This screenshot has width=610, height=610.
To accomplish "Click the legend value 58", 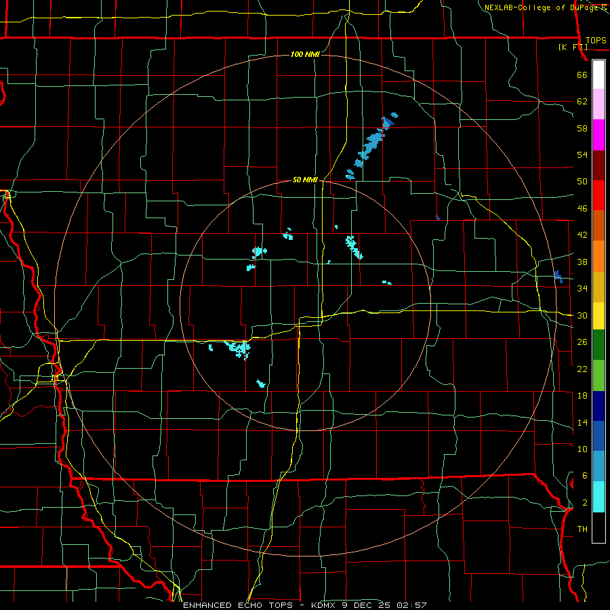I will click(x=582, y=128).
